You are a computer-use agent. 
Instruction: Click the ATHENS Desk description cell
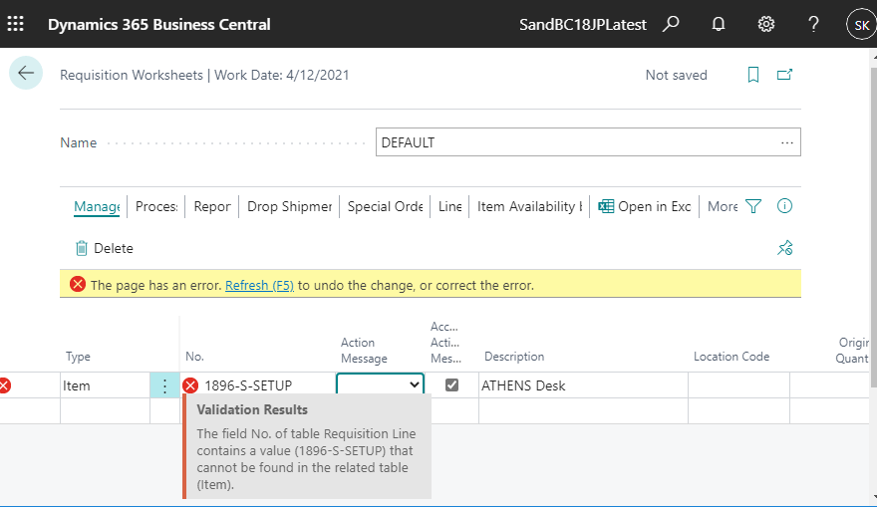[583, 385]
